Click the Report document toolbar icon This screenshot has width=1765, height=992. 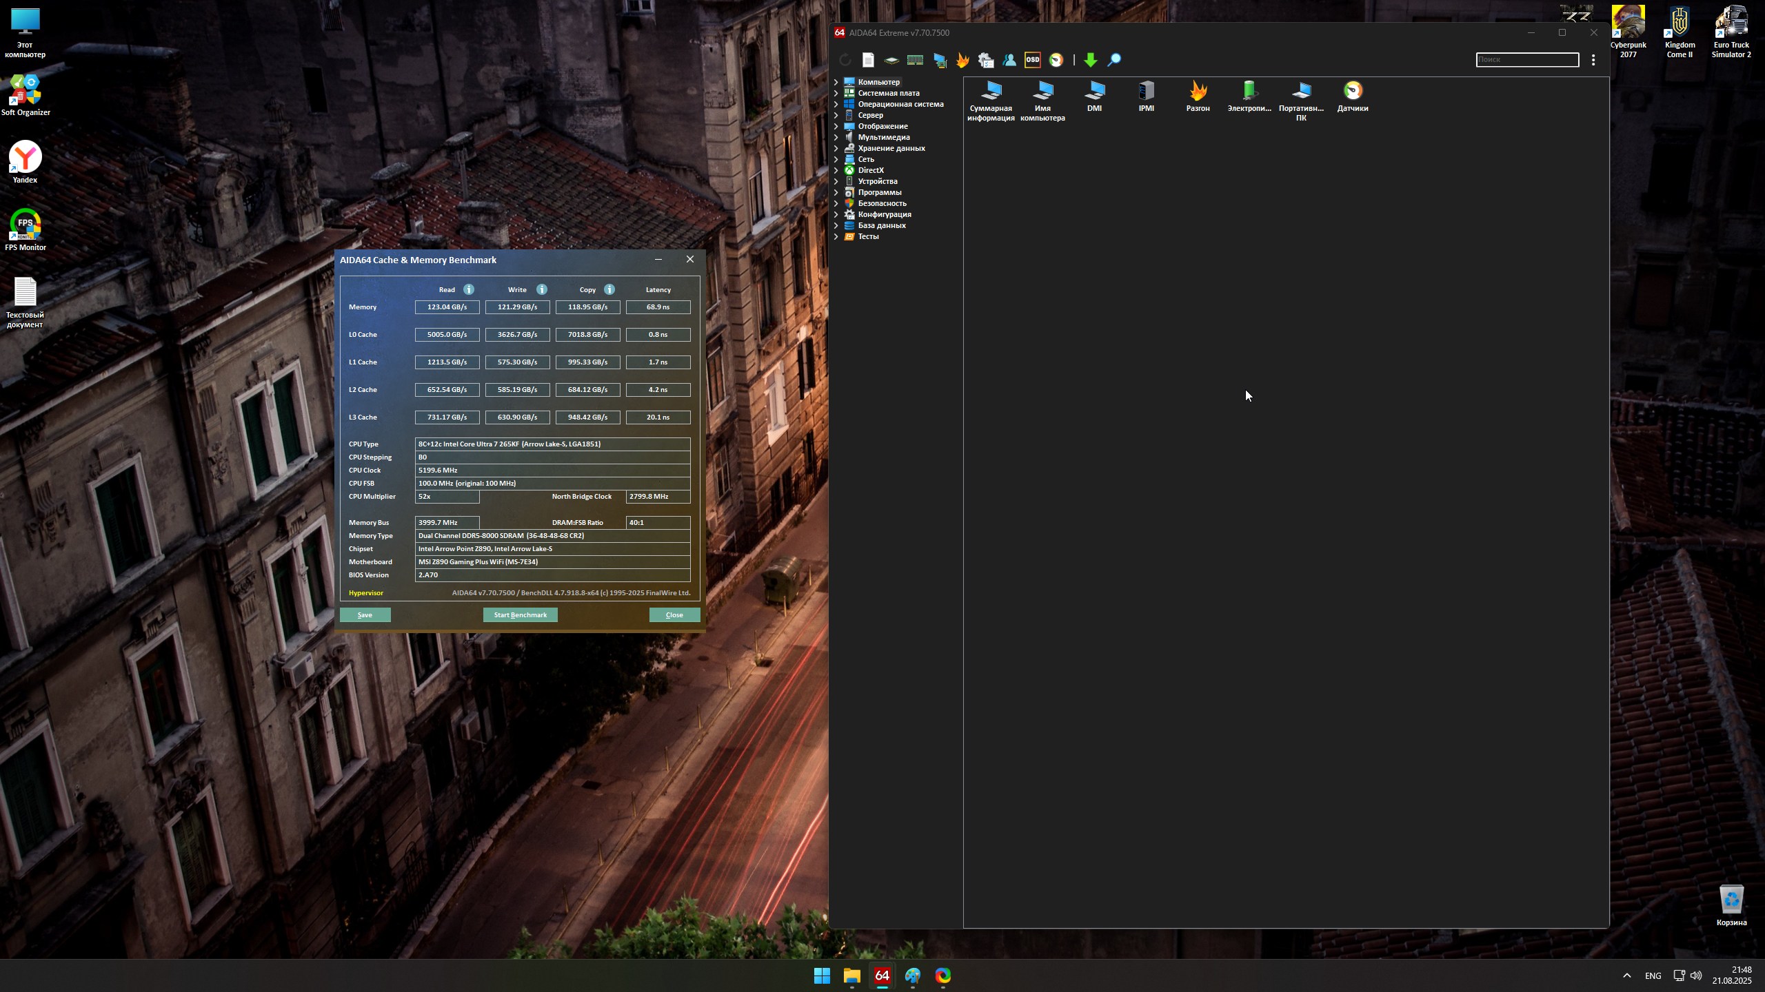[868, 60]
